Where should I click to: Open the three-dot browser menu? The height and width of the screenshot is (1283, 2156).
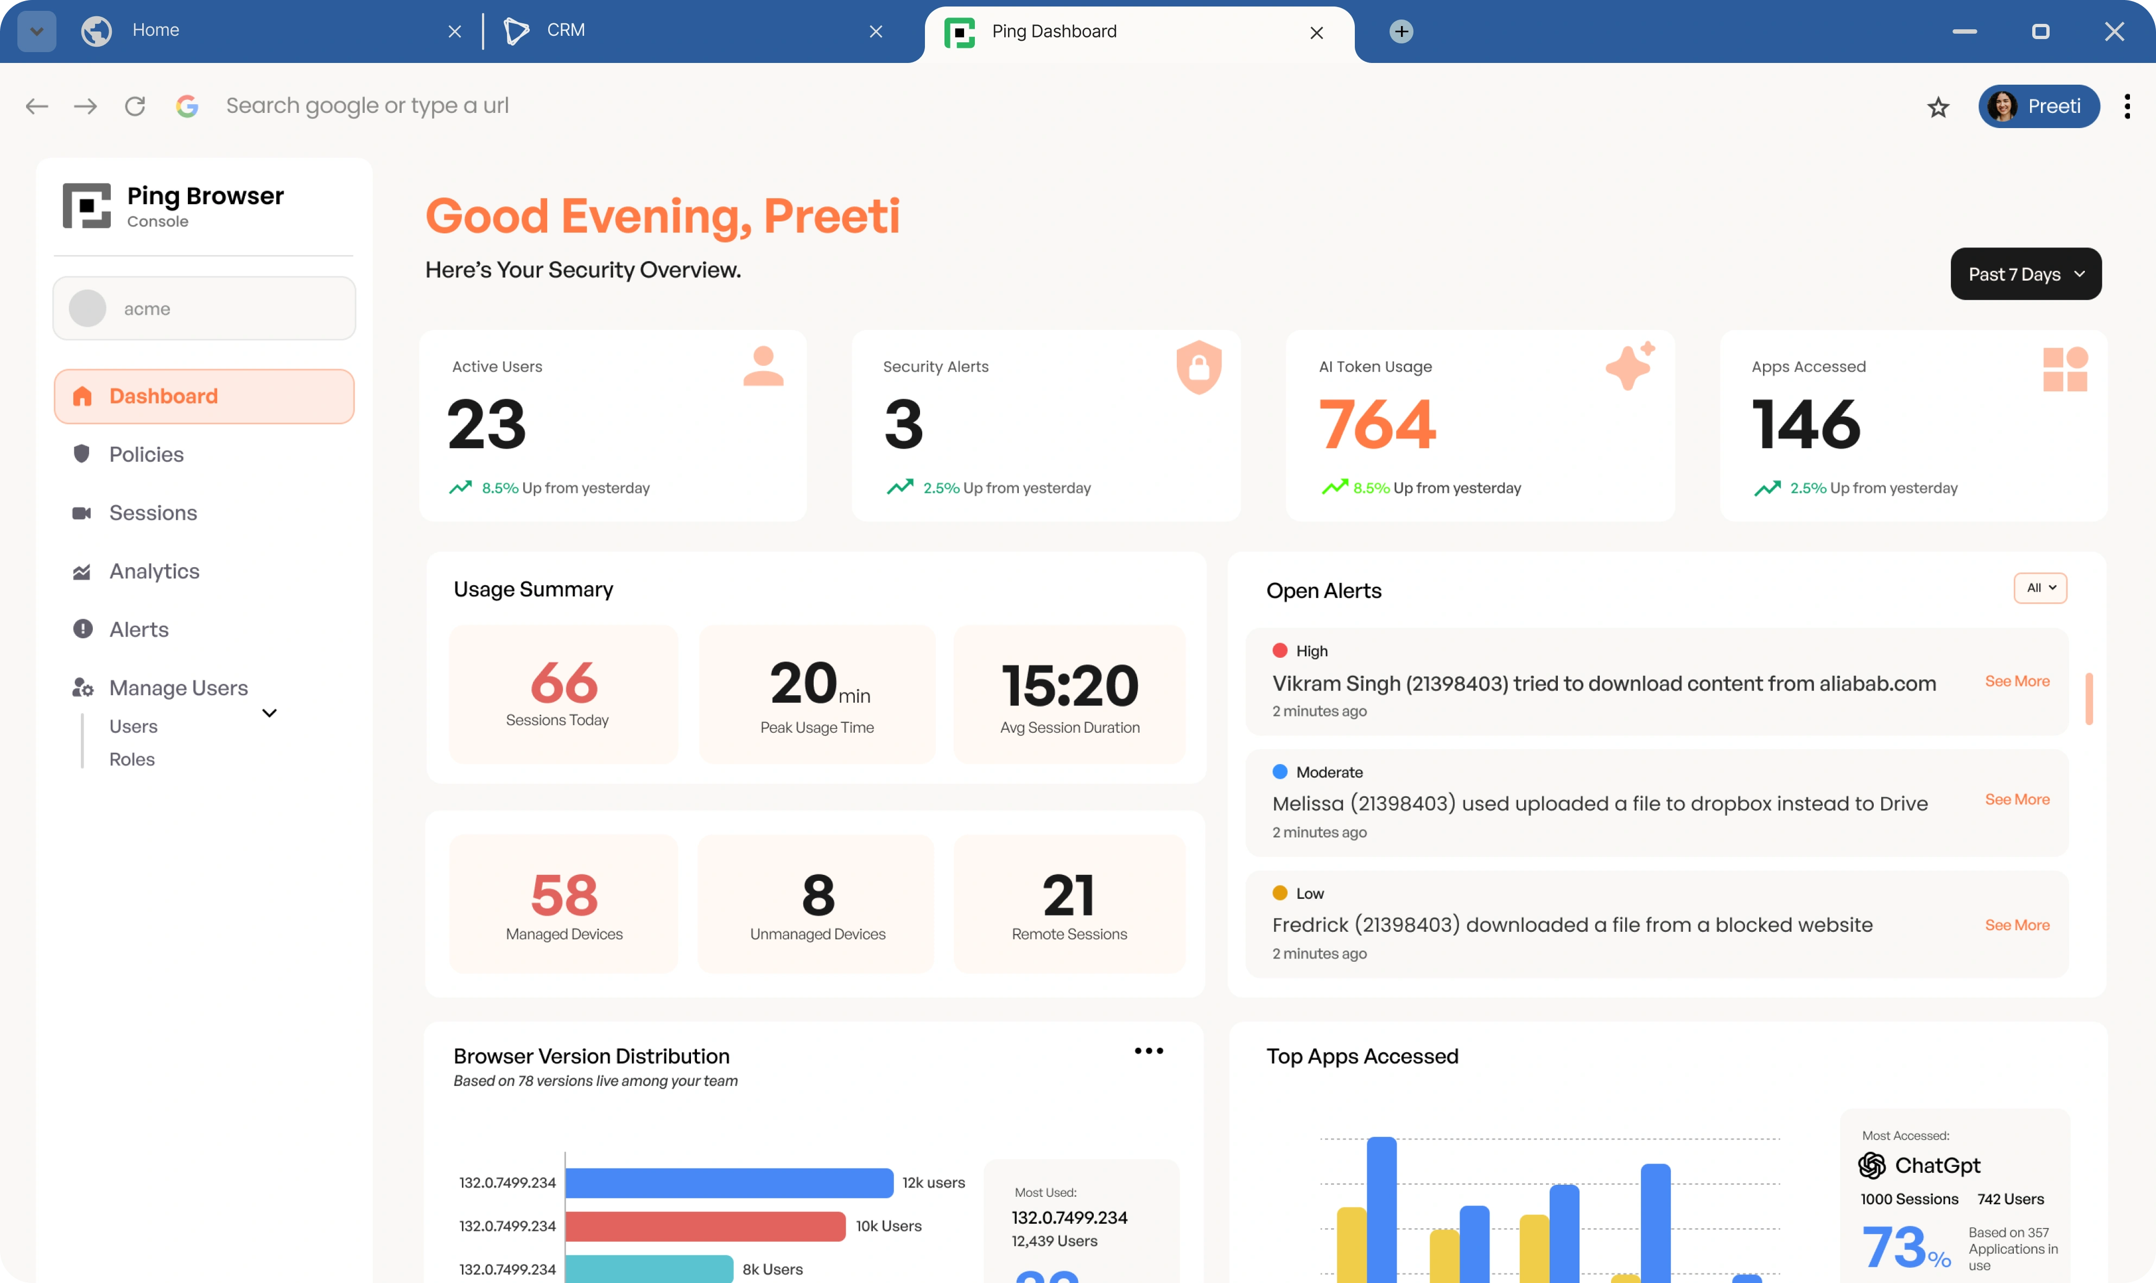pos(2127,106)
